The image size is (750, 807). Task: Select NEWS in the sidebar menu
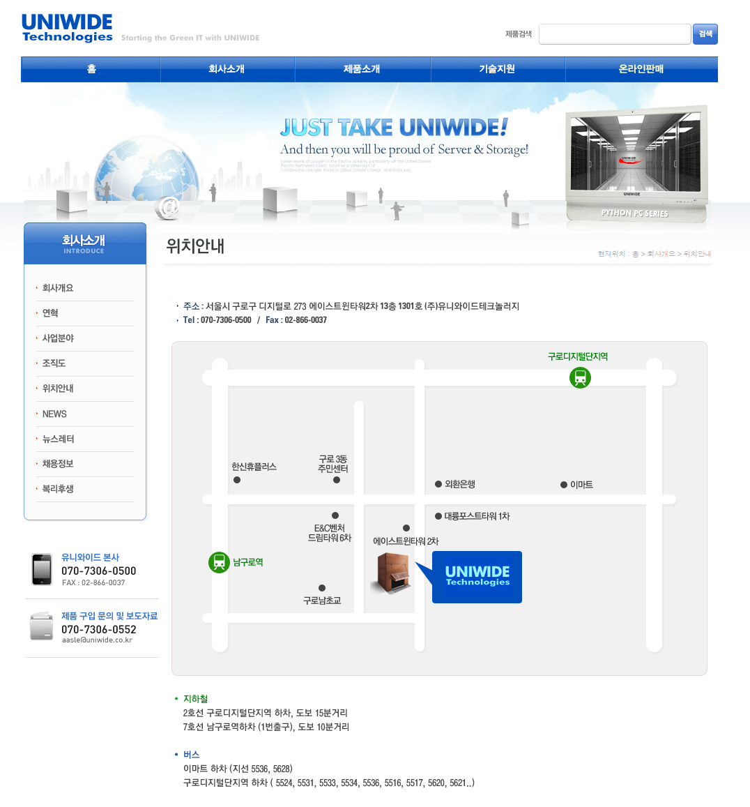tap(54, 414)
